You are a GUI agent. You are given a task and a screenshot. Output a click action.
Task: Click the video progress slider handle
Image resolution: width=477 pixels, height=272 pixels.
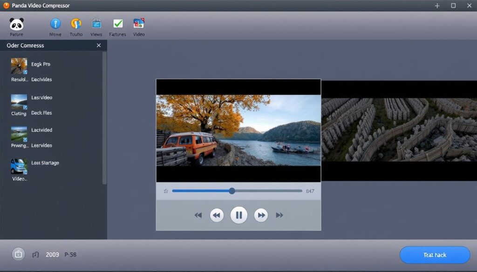(x=232, y=191)
